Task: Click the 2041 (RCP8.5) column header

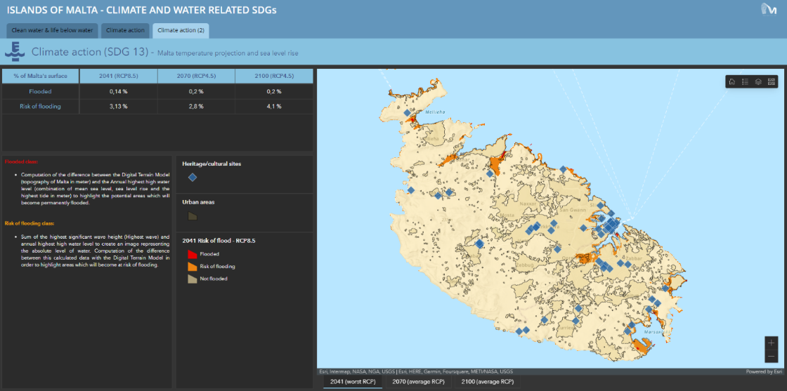Action: (118, 77)
